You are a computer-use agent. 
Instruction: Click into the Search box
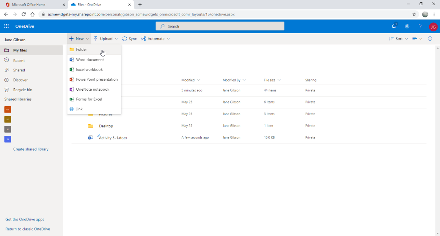[220, 26]
